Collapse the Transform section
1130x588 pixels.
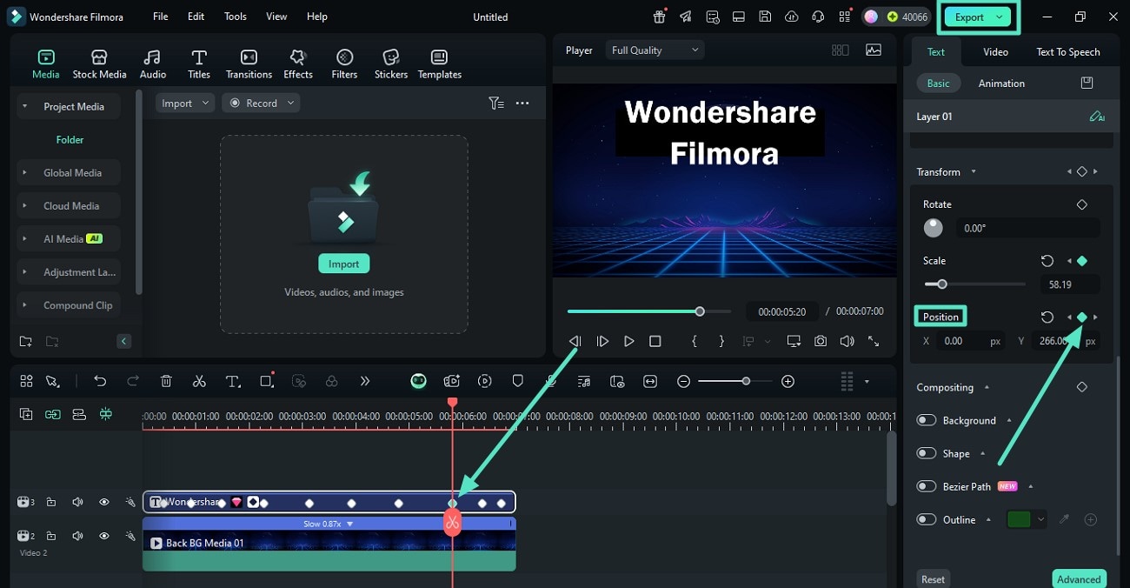(974, 172)
